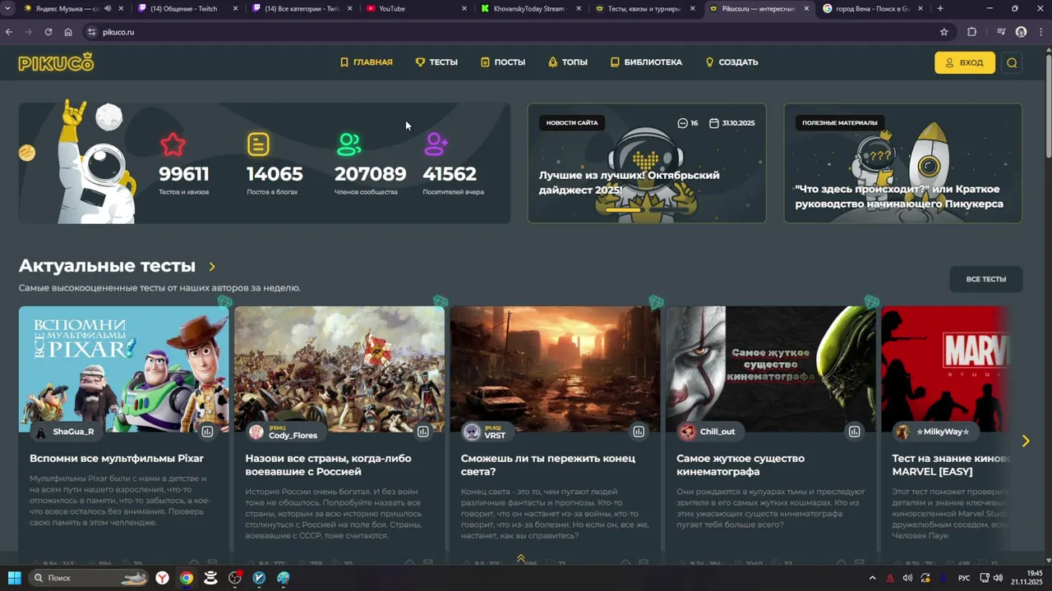Open the Краткое руководство начинающего Пикукерса card
1052x591 pixels.
902,163
